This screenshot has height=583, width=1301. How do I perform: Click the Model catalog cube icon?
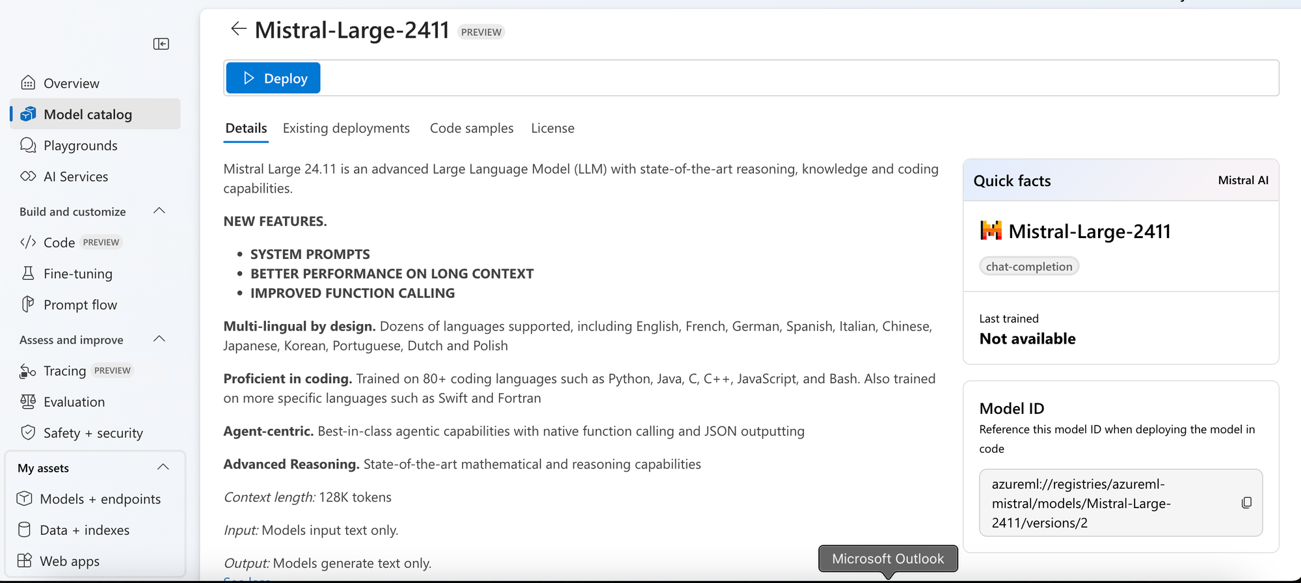tap(28, 114)
